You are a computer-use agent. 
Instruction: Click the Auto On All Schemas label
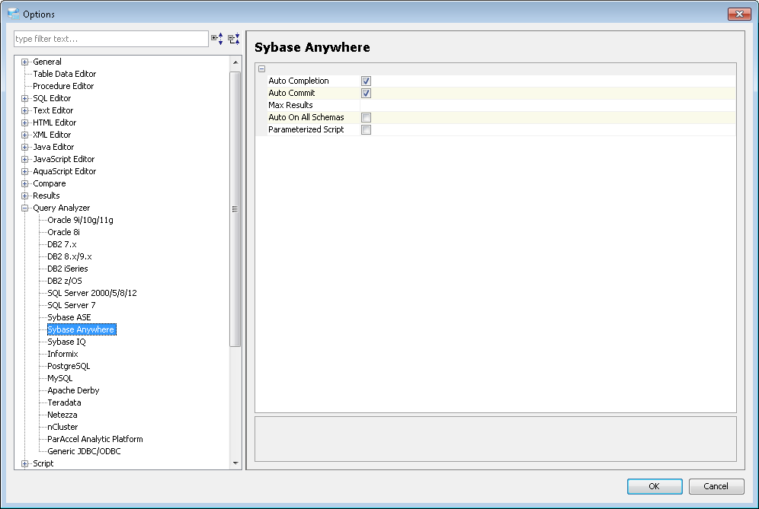pyautogui.click(x=306, y=117)
